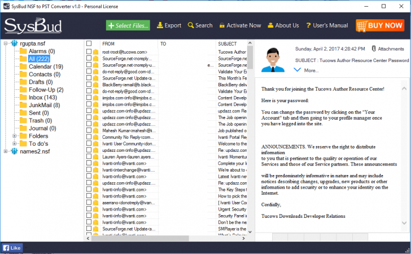
Task: Open the Trash (0) folder icon
Action: coord(23,121)
